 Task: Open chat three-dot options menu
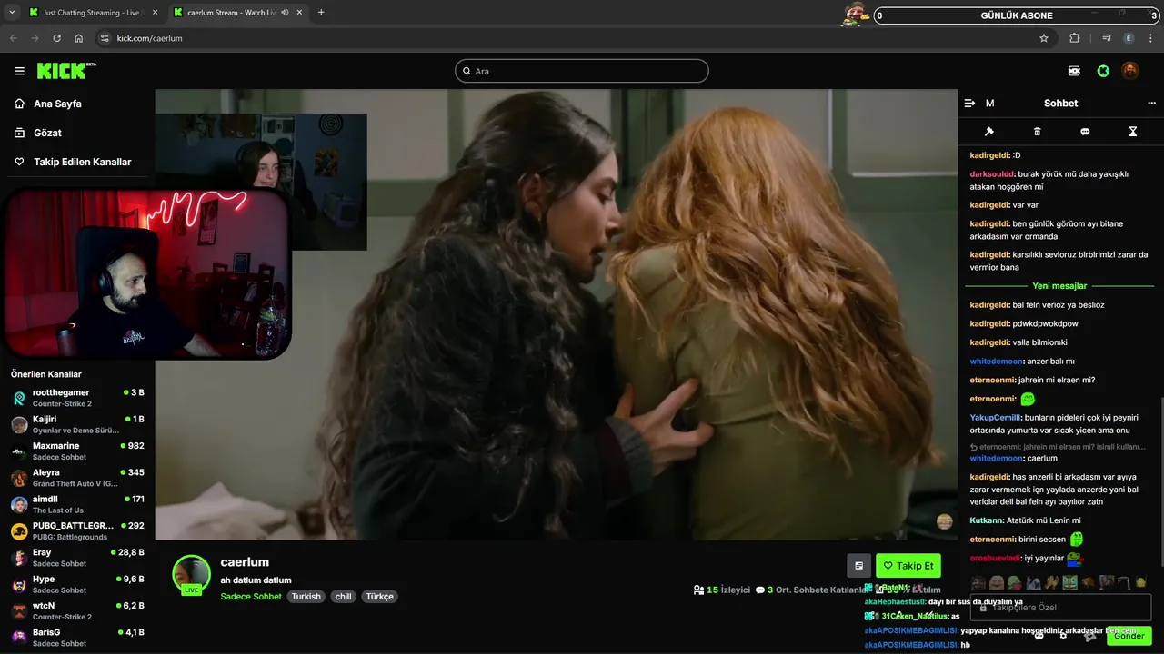tap(1151, 104)
